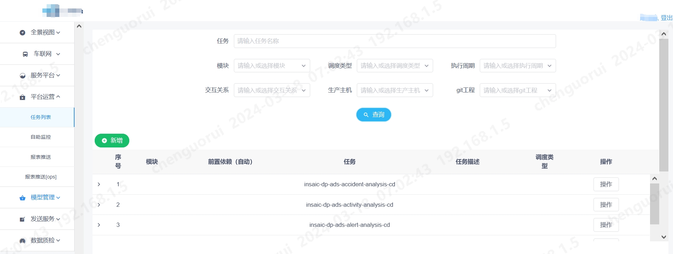Open the 数据质检 menu
673x254 pixels.
tap(37, 241)
